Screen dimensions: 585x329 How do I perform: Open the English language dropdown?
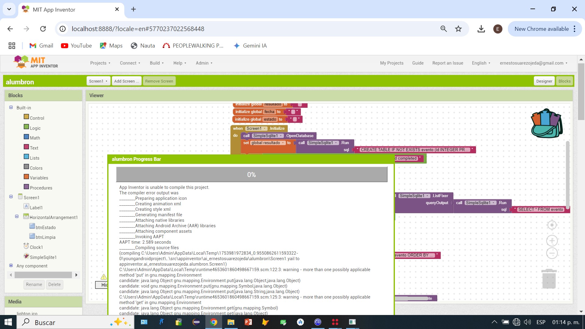[x=481, y=63]
